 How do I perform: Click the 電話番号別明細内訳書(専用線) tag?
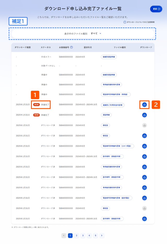[116, 94]
